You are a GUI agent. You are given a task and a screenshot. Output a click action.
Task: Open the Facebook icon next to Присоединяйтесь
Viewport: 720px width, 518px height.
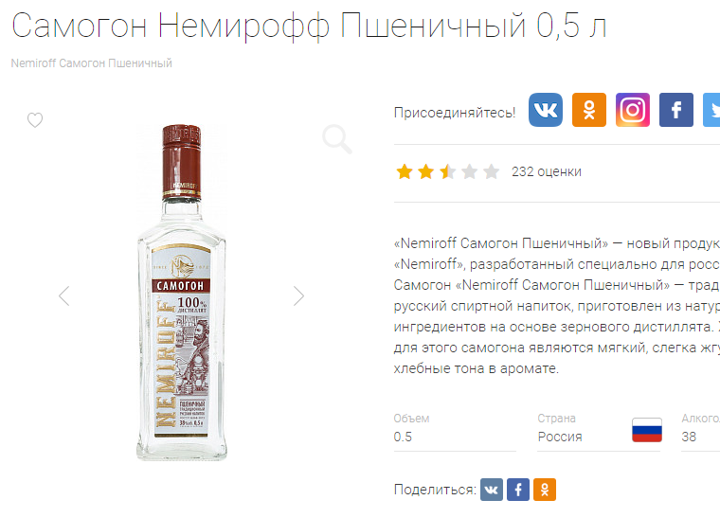tap(676, 110)
